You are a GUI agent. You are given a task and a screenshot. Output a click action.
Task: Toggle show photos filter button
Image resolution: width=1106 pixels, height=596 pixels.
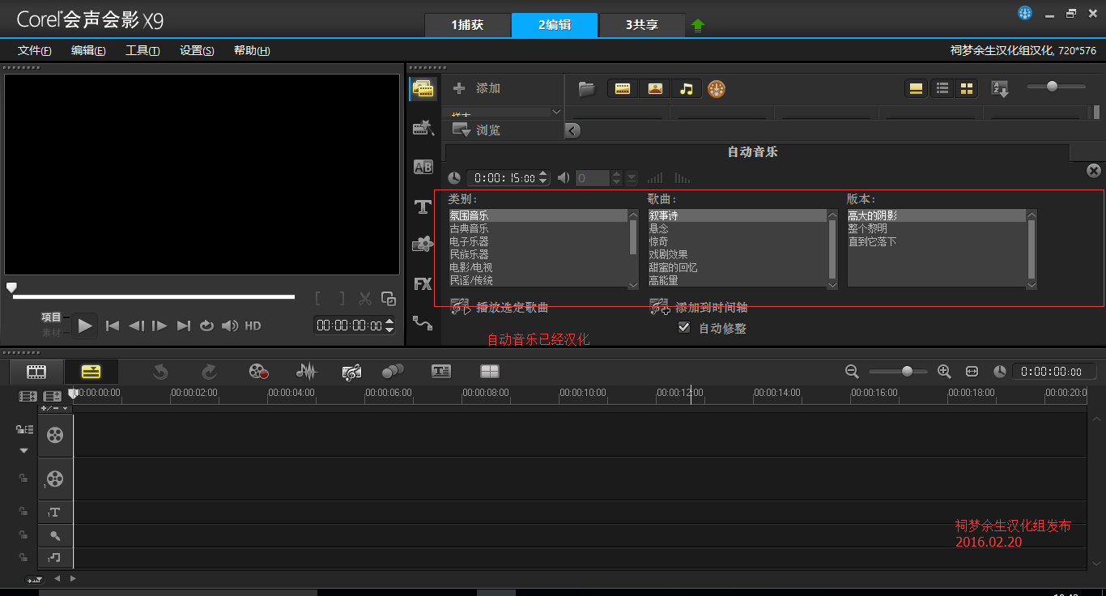655,88
